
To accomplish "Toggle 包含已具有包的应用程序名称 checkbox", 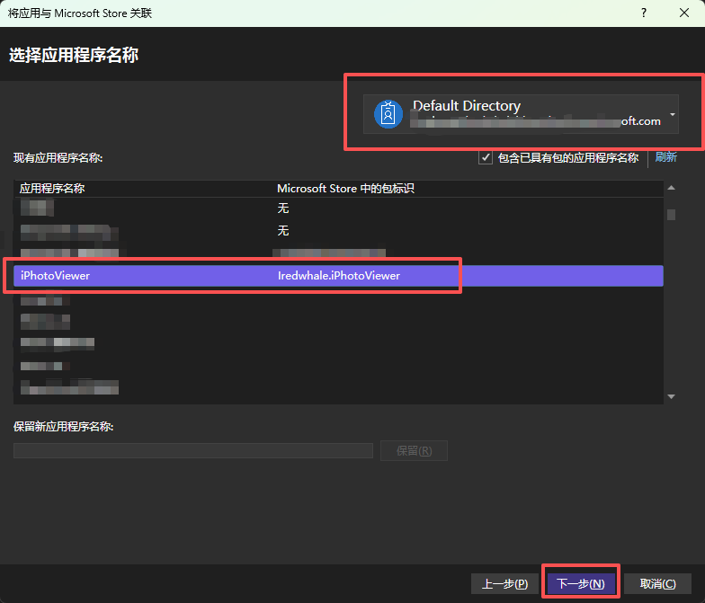I will (486, 158).
